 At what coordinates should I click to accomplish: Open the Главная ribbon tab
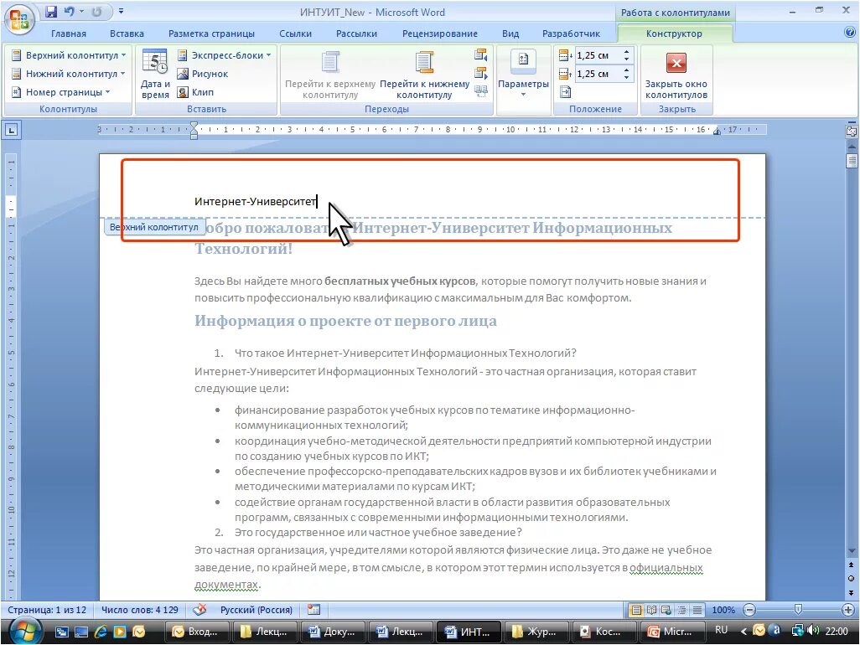69,34
